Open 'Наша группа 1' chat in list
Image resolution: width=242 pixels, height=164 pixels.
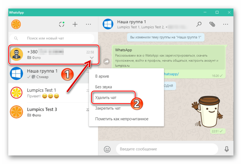click(53, 74)
